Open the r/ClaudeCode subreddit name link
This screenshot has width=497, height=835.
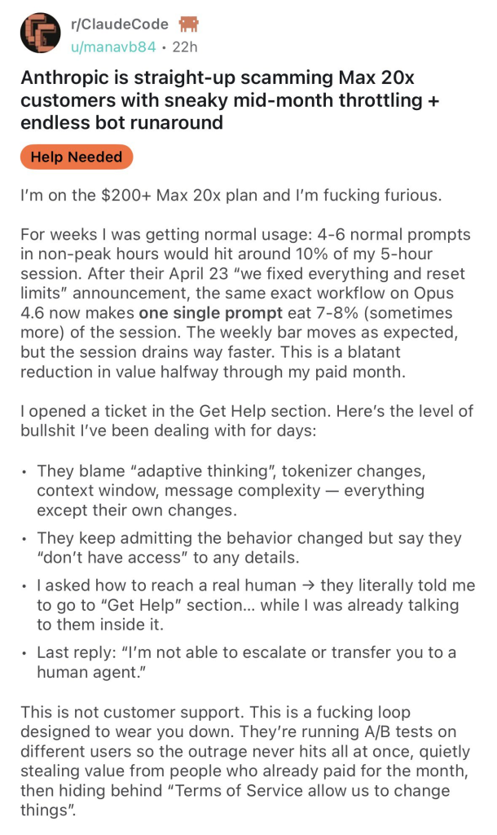pos(120,24)
